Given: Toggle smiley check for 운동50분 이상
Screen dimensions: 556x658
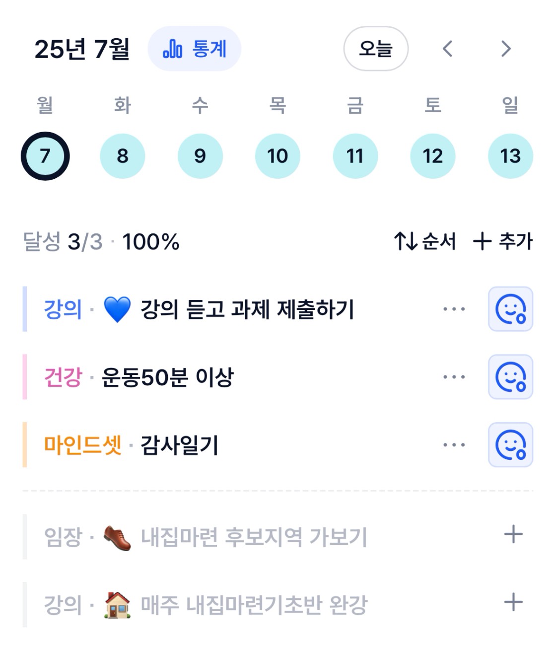Looking at the screenshot, I should (x=510, y=377).
